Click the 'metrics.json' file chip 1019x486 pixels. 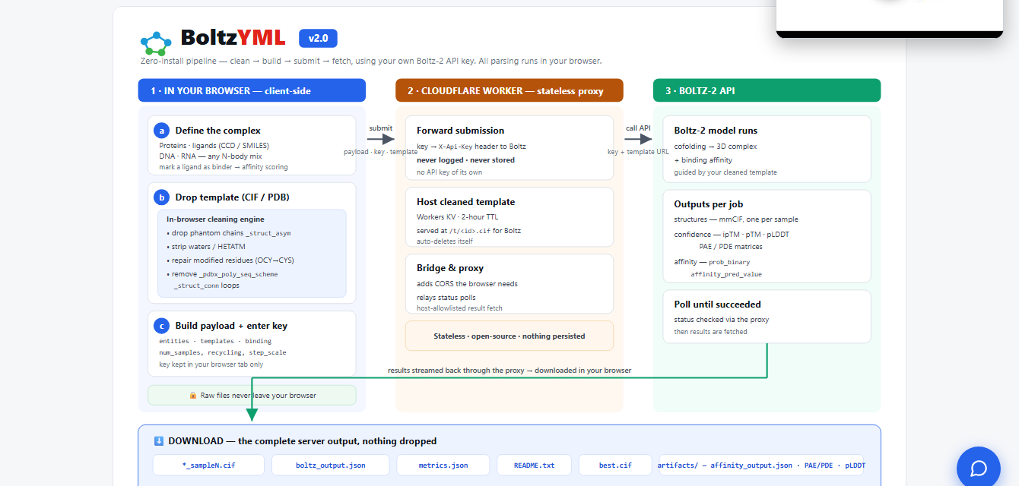click(443, 465)
